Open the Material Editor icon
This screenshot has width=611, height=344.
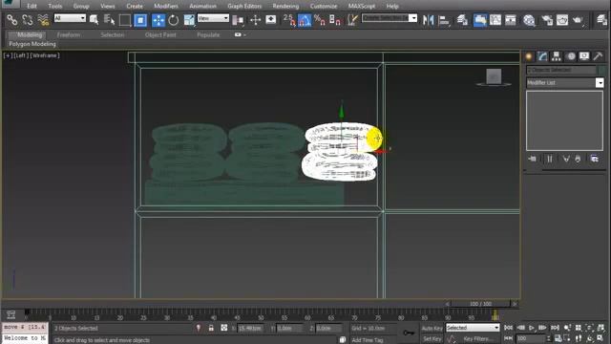coord(529,20)
